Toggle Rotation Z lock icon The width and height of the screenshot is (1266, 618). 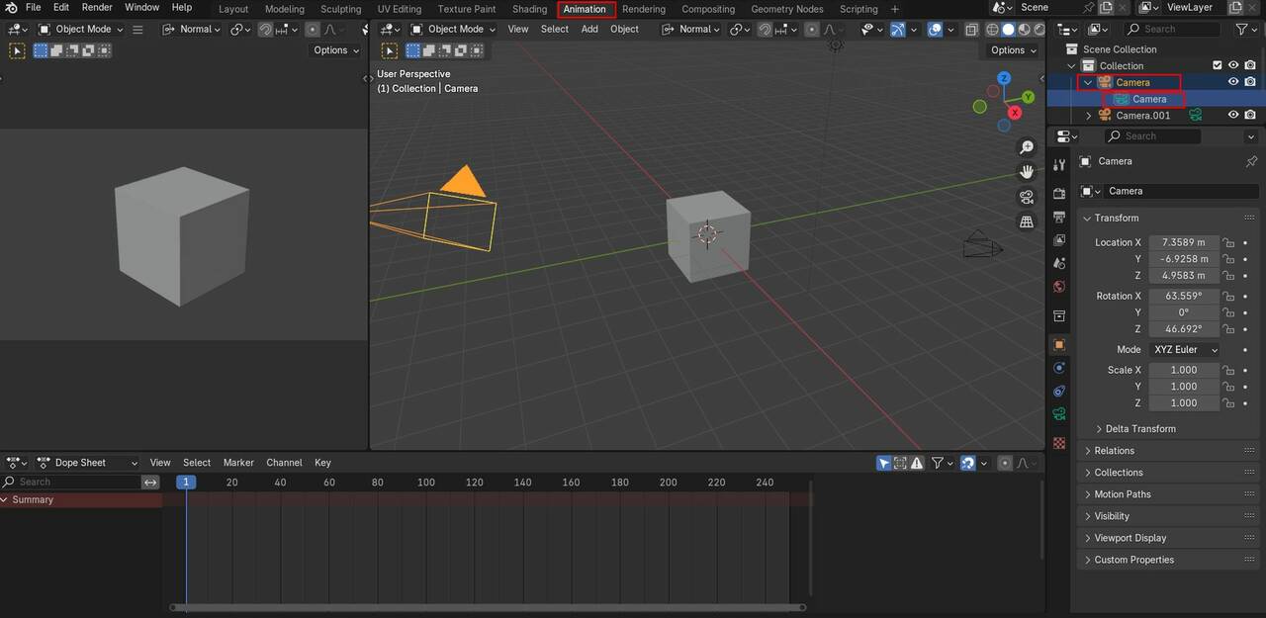(x=1228, y=329)
